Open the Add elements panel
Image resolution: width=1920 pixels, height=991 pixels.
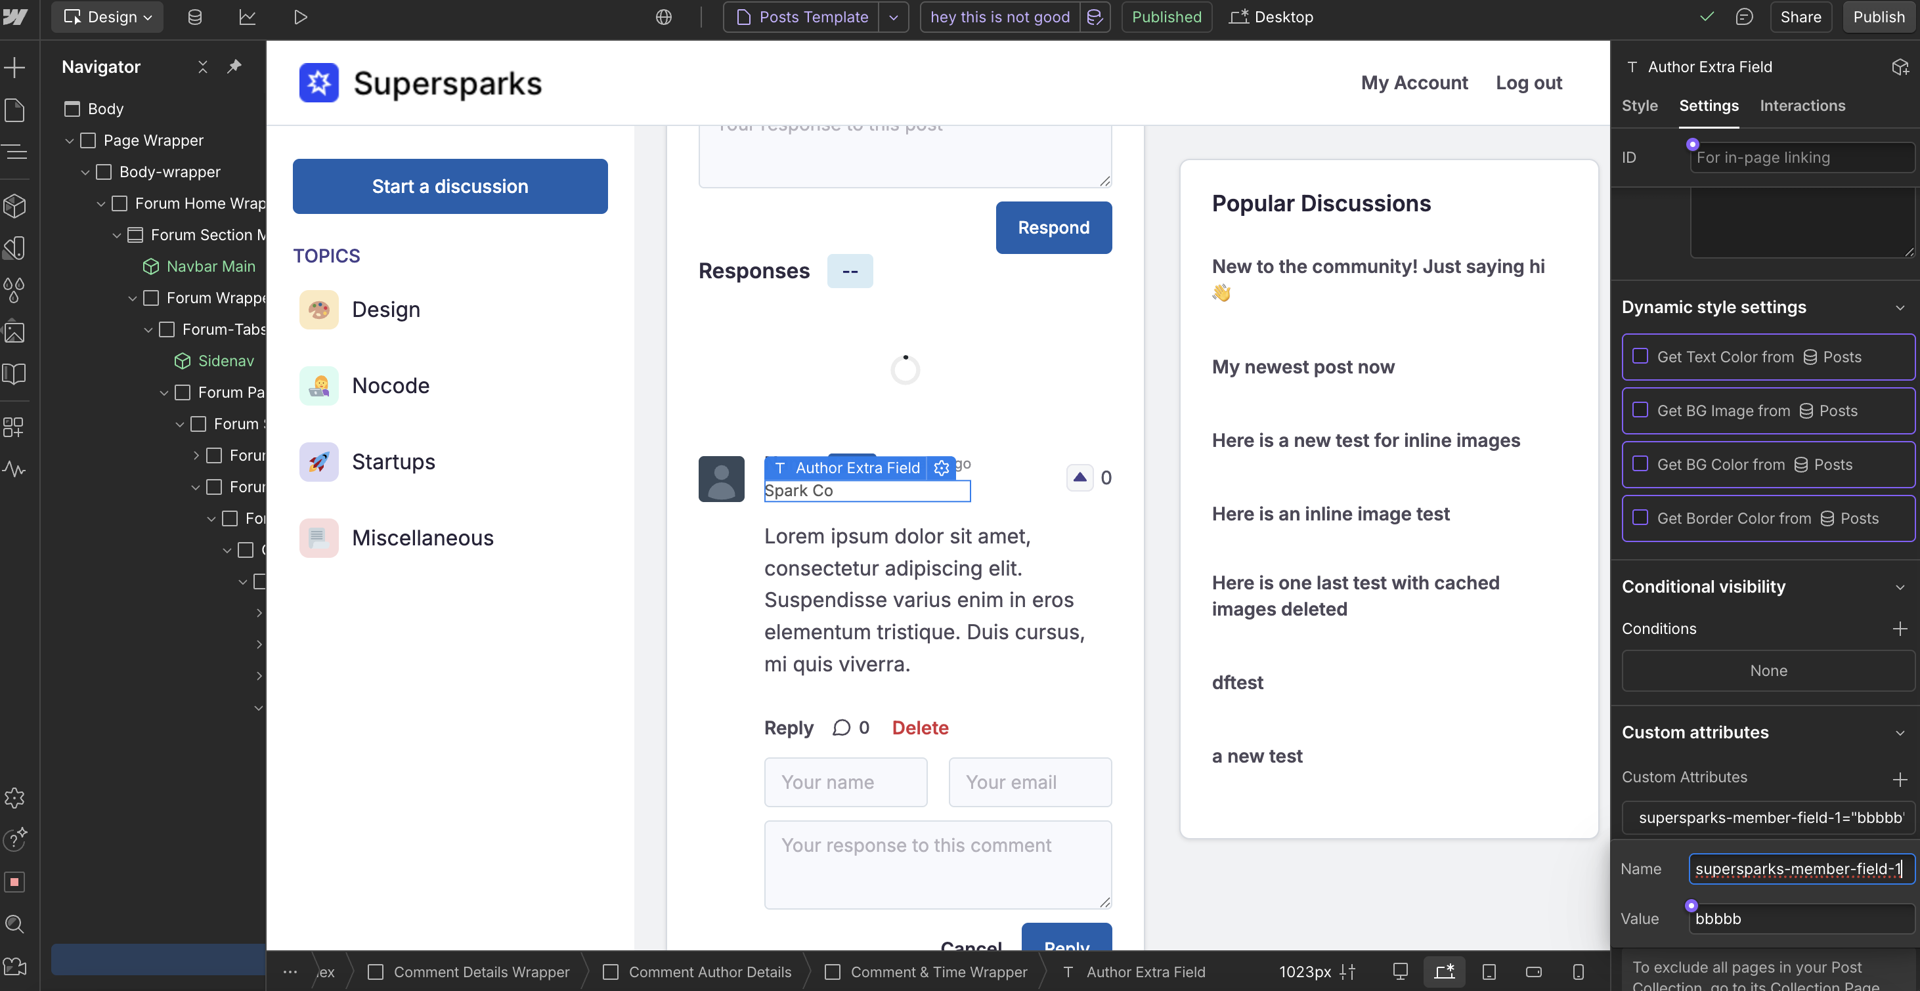(x=15, y=68)
